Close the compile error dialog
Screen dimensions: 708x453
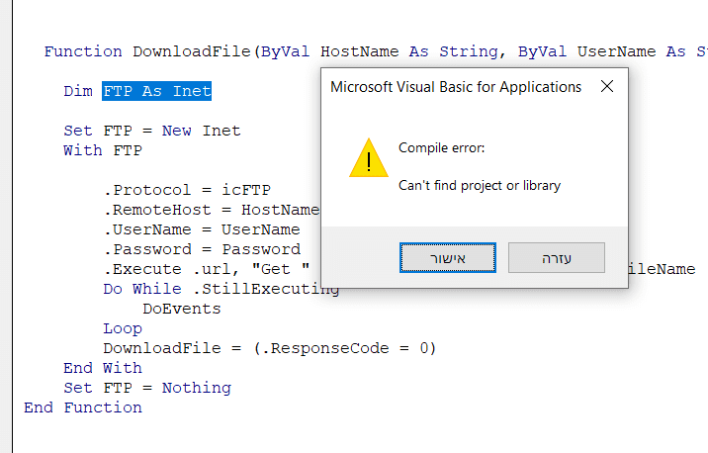click(x=607, y=87)
